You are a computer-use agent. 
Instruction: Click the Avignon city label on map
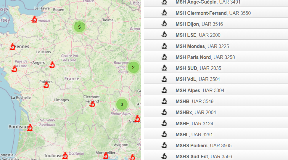pos(121,145)
